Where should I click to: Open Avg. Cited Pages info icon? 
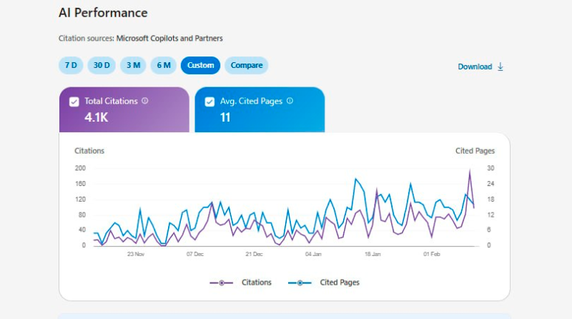click(x=290, y=101)
